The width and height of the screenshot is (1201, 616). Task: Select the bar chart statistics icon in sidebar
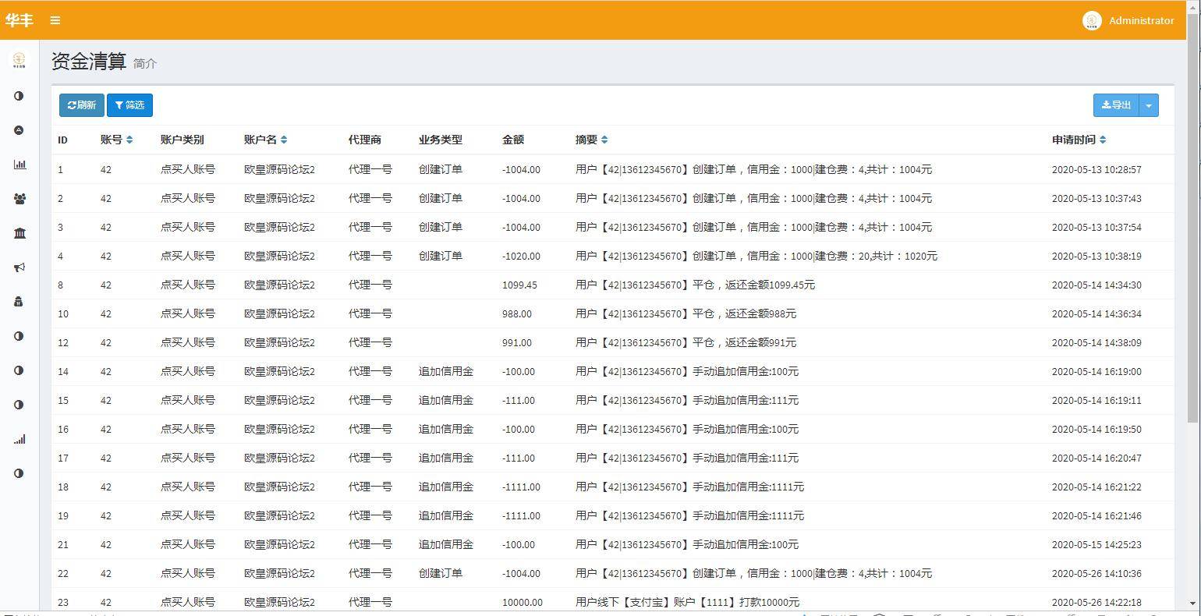[x=19, y=165]
